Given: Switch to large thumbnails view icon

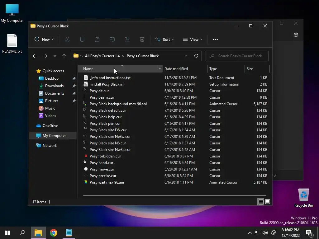Looking at the screenshot, I should (x=268, y=202).
